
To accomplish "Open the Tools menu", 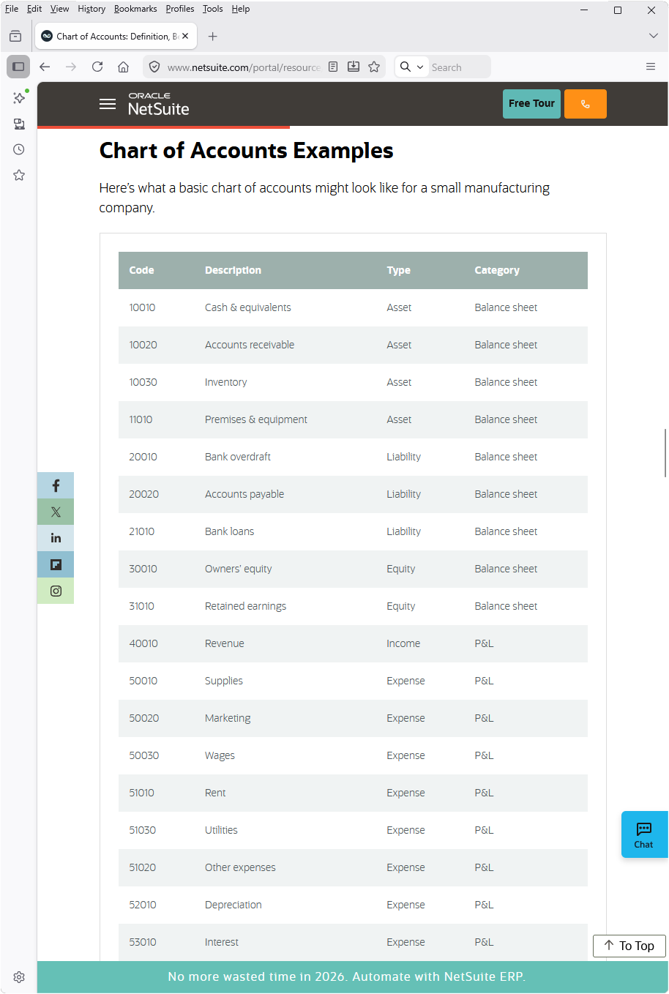I will (x=212, y=9).
